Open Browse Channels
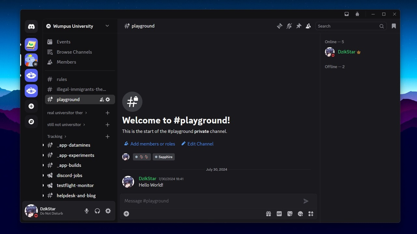417x234 pixels. point(80,52)
